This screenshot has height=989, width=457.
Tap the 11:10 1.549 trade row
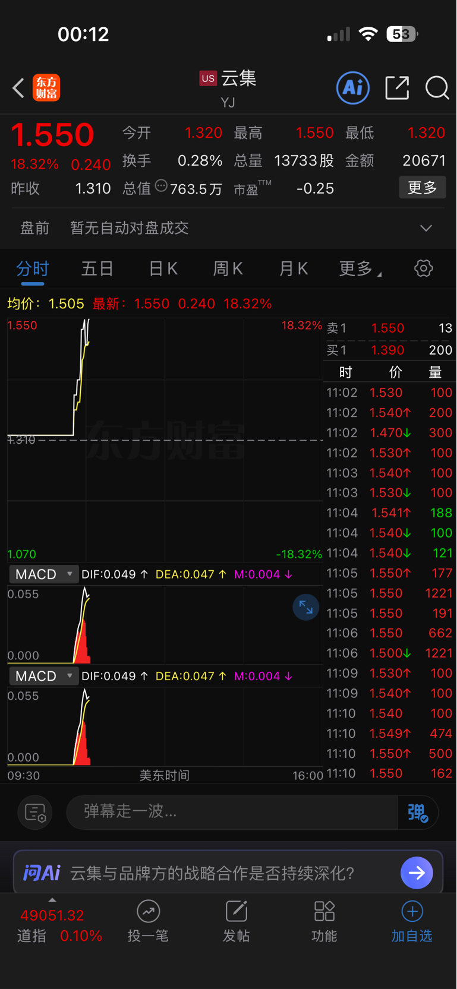click(x=389, y=734)
